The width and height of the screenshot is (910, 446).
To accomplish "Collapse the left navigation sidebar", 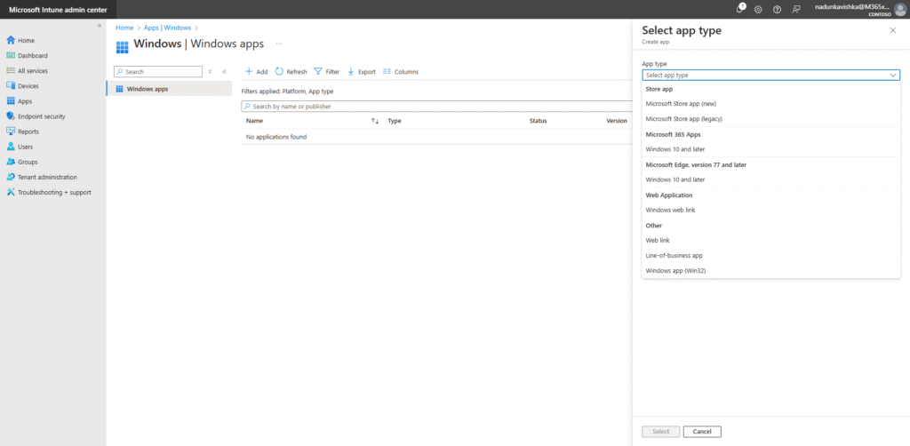I will 100,26.
